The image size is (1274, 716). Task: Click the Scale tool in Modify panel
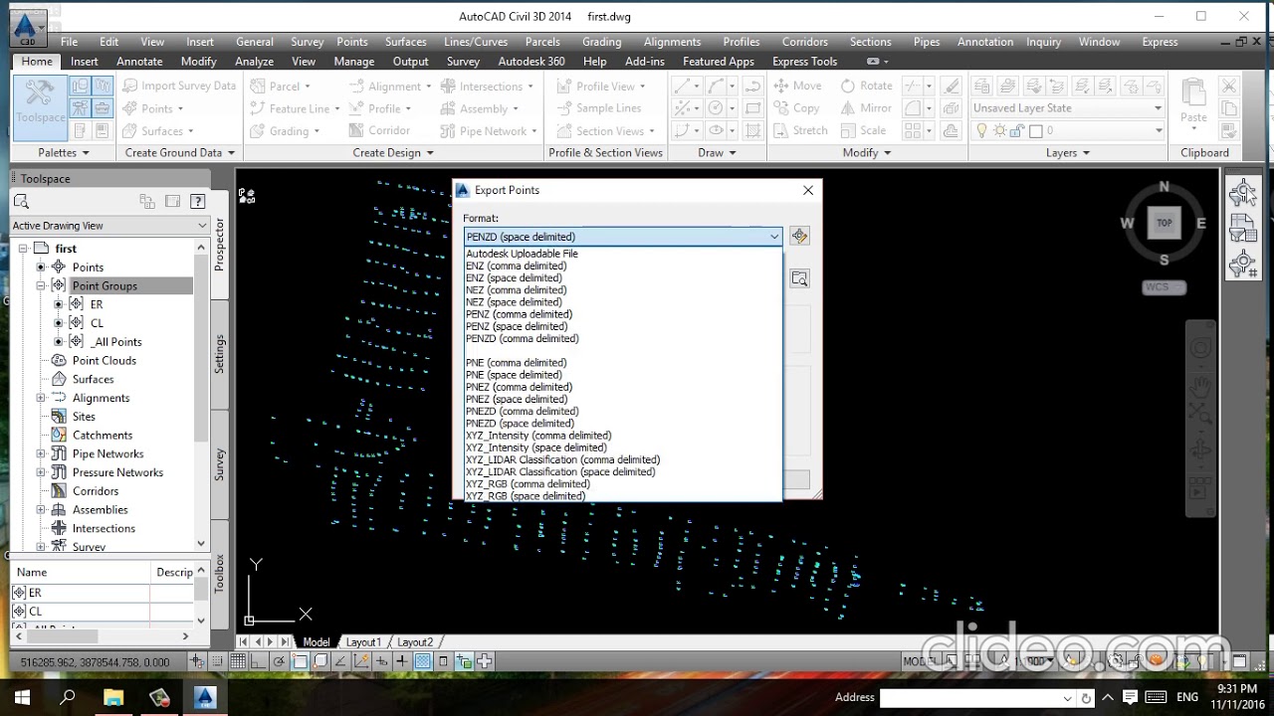pos(863,130)
